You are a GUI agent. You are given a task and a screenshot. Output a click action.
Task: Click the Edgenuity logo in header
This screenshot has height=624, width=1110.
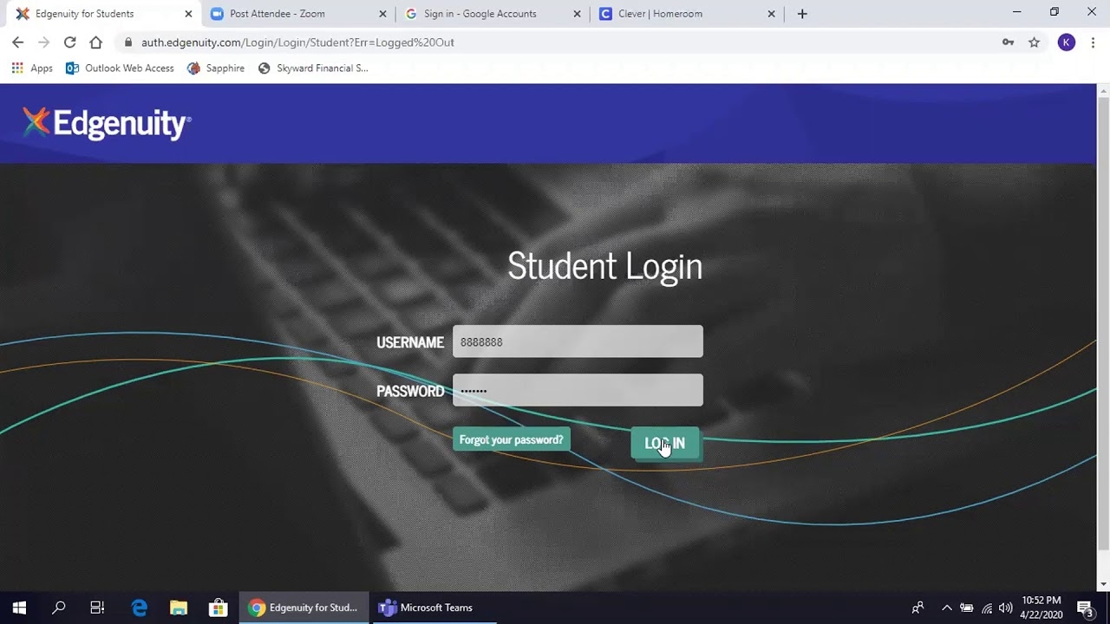tap(107, 124)
